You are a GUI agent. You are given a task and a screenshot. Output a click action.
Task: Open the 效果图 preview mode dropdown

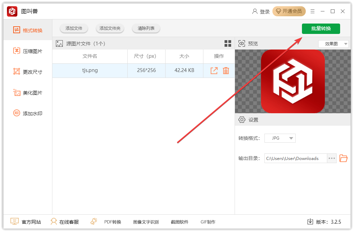pos(333,44)
